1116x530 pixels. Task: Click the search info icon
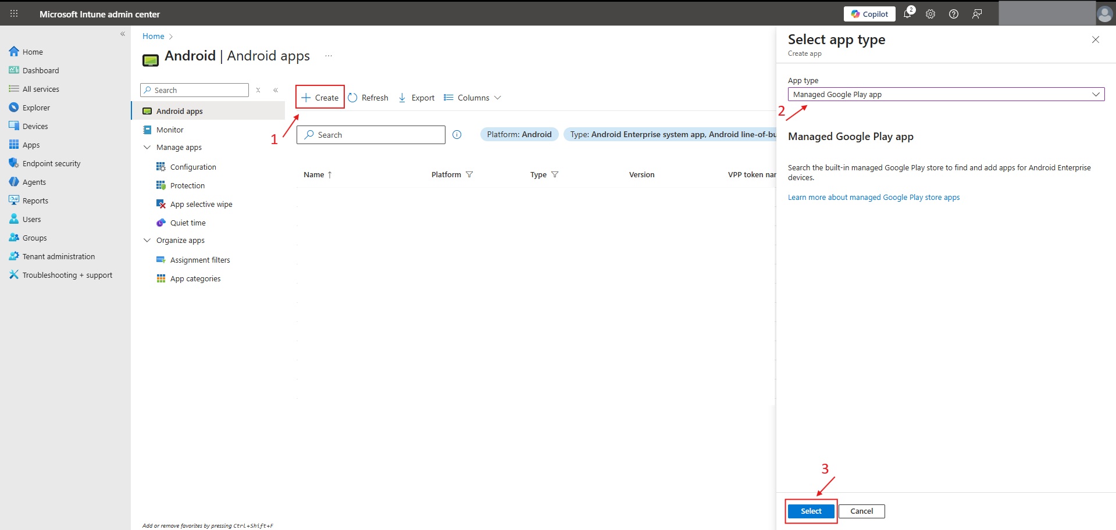pyautogui.click(x=457, y=135)
